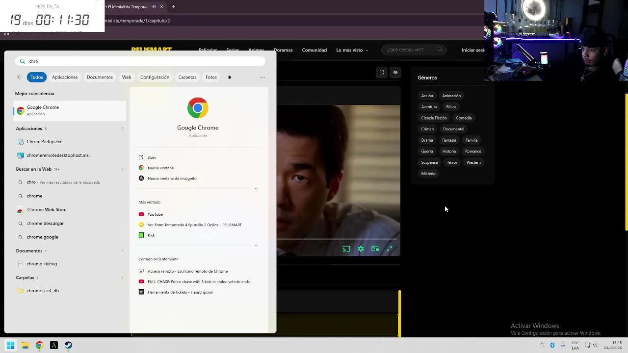
Task: Open Google Chrome best match result
Action: coord(70,110)
